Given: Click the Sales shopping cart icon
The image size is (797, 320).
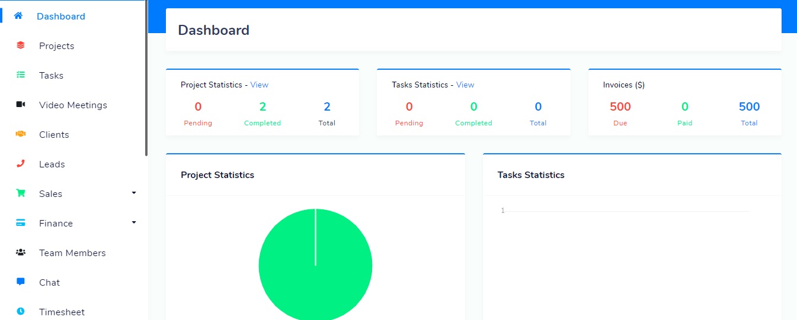Looking at the screenshot, I should pos(21,193).
